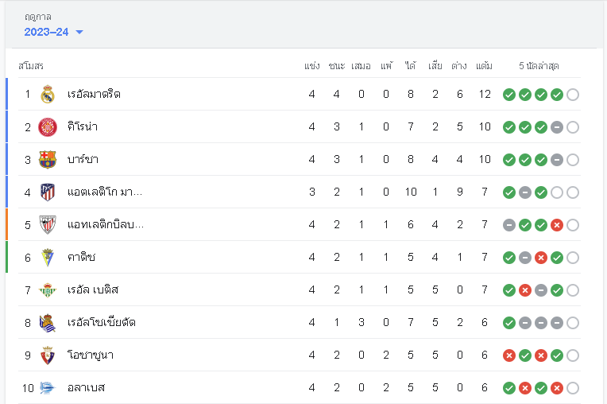Click the Real Betis crest
Image resolution: width=607 pixels, height=404 pixels.
click(x=47, y=290)
